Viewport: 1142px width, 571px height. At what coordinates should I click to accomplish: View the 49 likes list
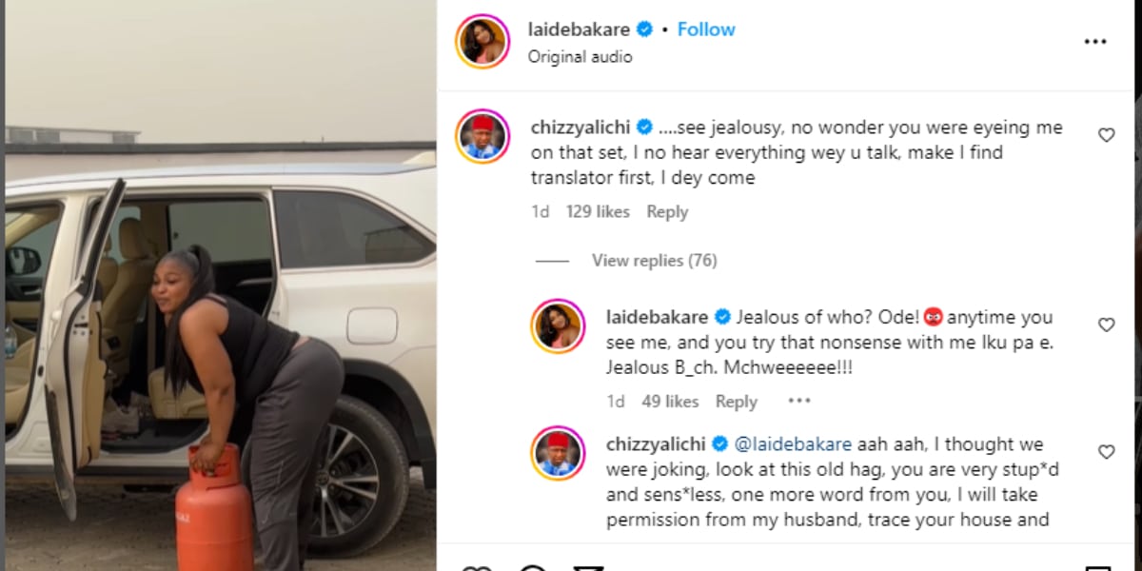(670, 402)
